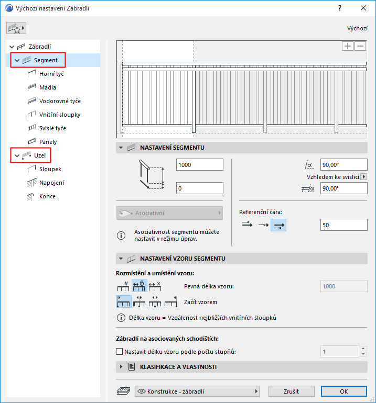The width and height of the screenshot is (376, 403).
Task: Select Vnitřní sloupky in the tree
Action: pyautogui.click(x=60, y=115)
